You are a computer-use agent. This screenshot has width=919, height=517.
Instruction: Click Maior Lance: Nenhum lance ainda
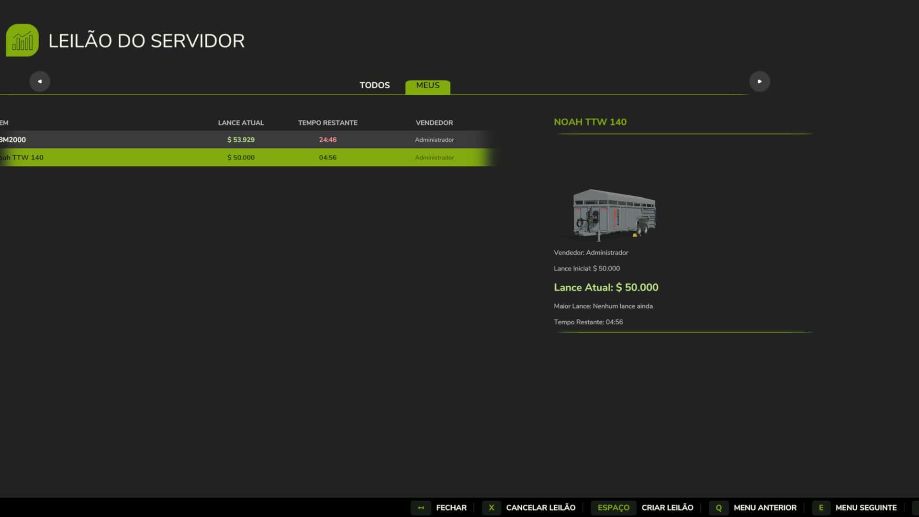603,306
